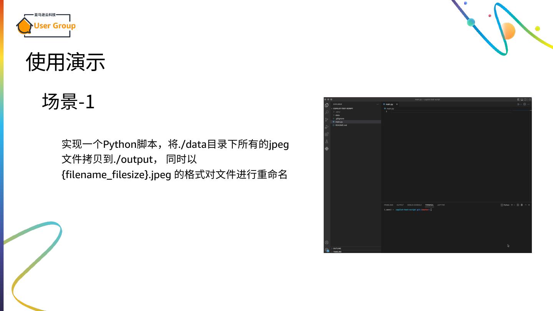Open the Explorer view in activity bar
Image resolution: width=553 pixels, height=311 pixels.
(326, 105)
